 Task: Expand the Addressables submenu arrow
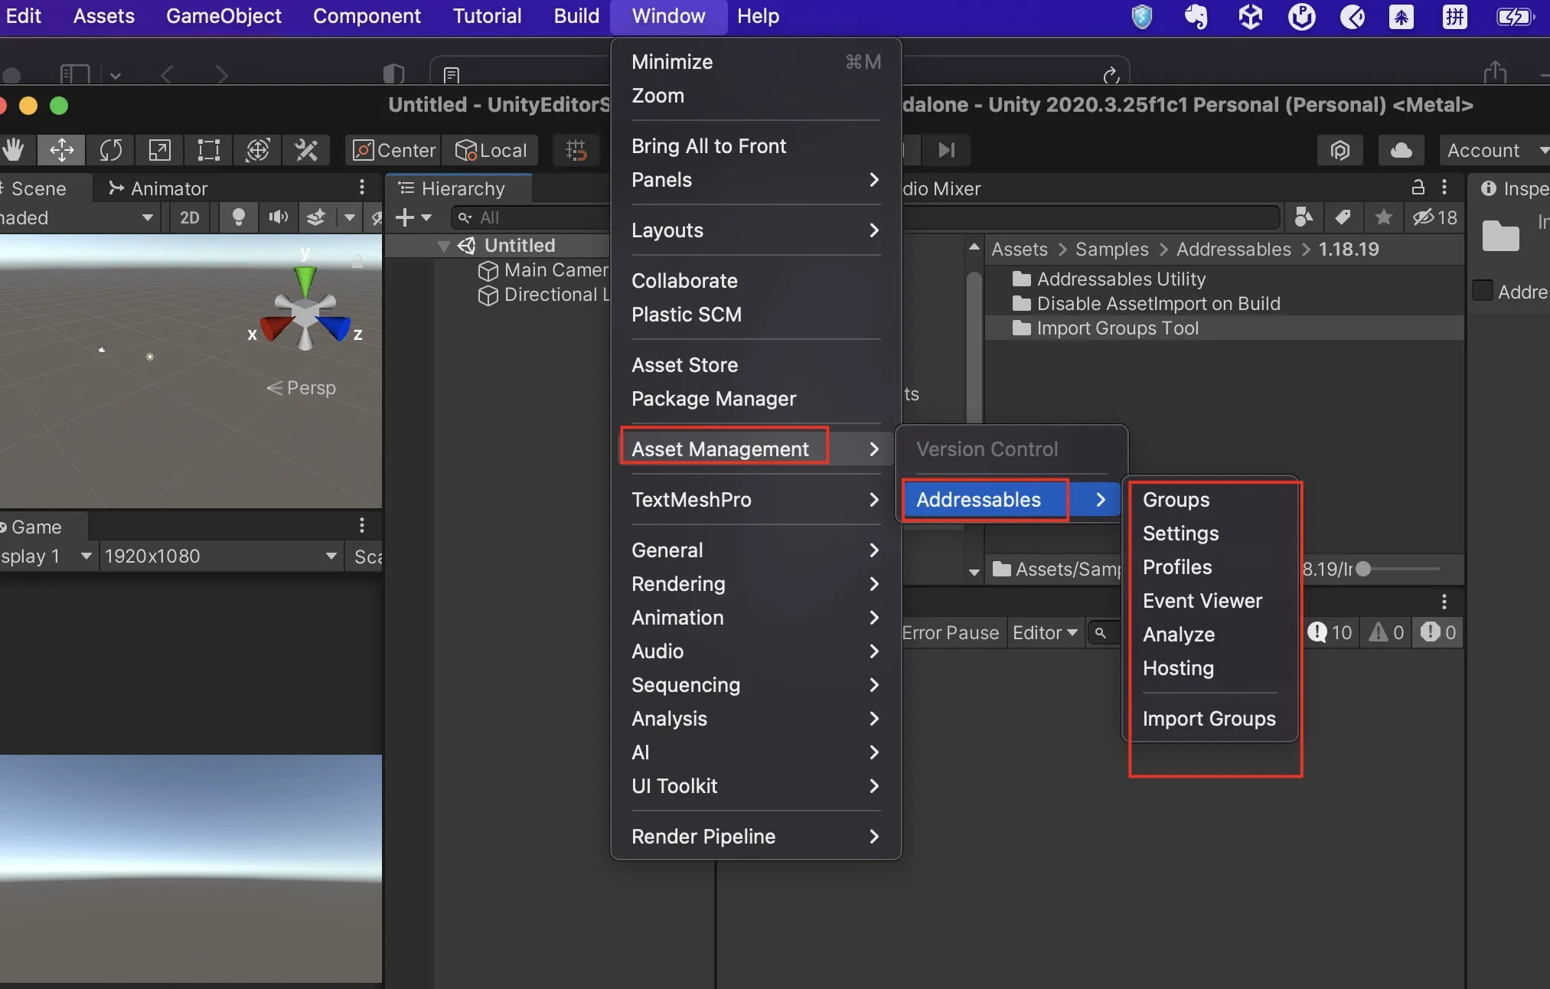1101,500
